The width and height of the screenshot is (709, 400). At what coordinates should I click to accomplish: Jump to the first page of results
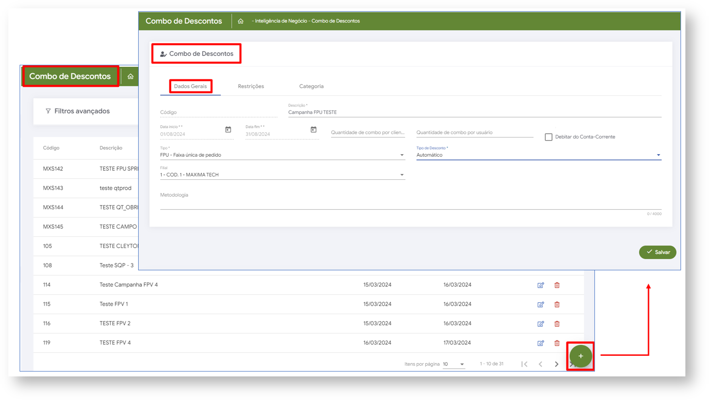[524, 364]
